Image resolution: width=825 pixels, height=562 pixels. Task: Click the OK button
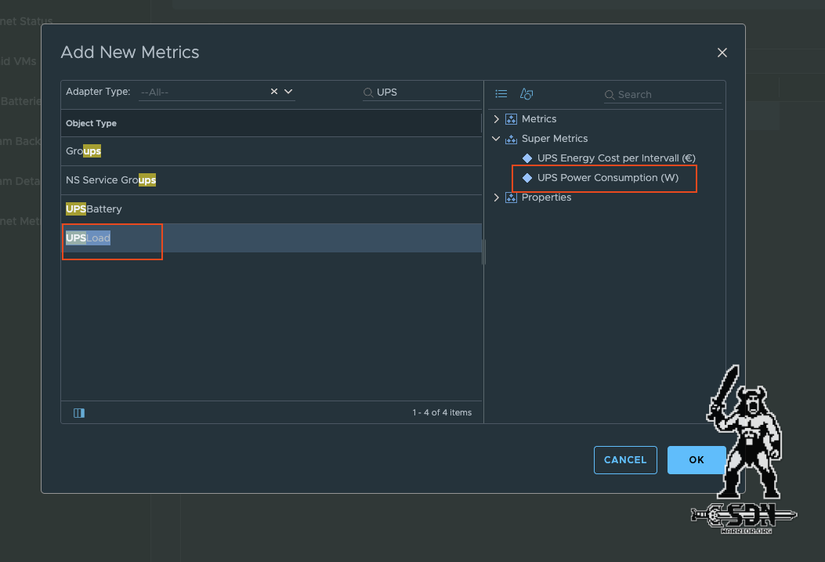[x=696, y=459]
